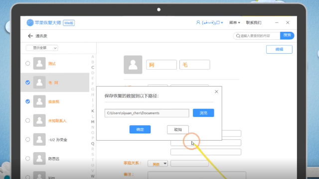Jump to letter C in index
The image size is (319, 179).
coord(93,68)
